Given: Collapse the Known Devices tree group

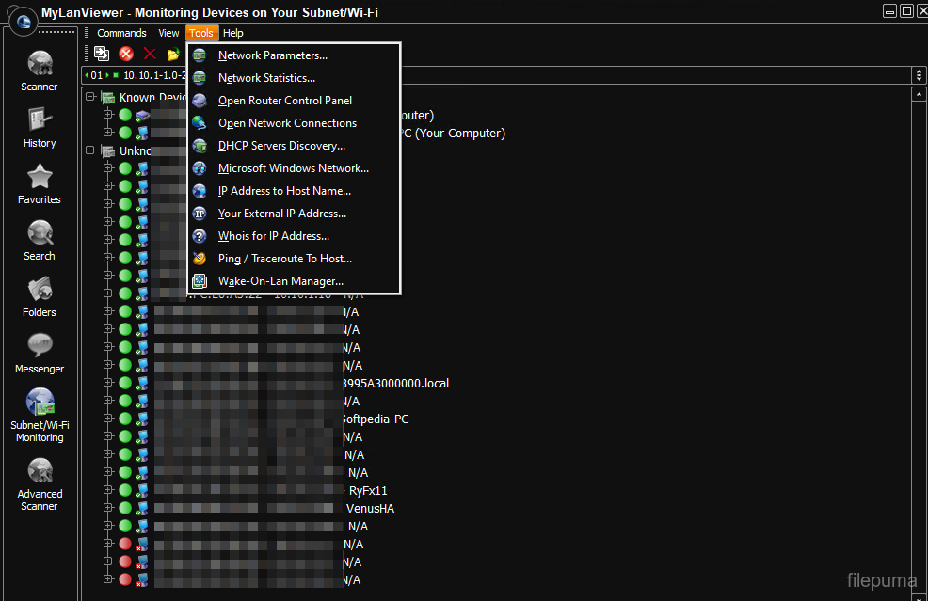Looking at the screenshot, I should tap(90, 97).
